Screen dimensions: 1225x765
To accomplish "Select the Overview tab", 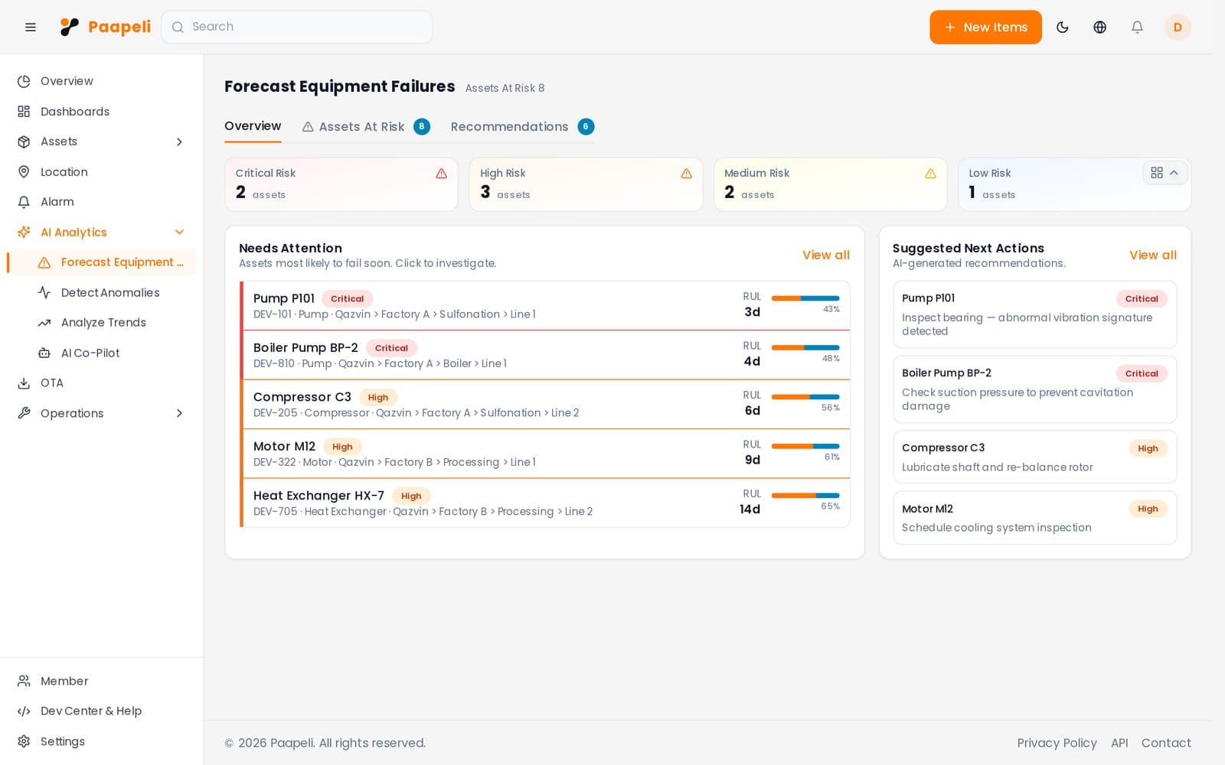I will click(x=253, y=126).
